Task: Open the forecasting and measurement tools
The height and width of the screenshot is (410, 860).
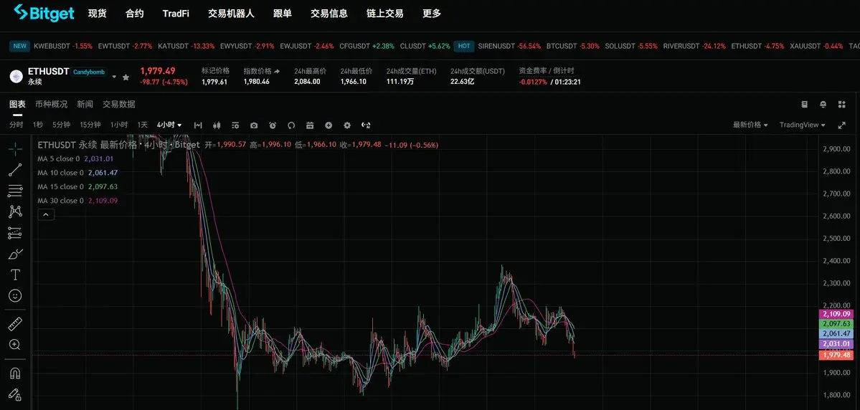Action: point(15,233)
